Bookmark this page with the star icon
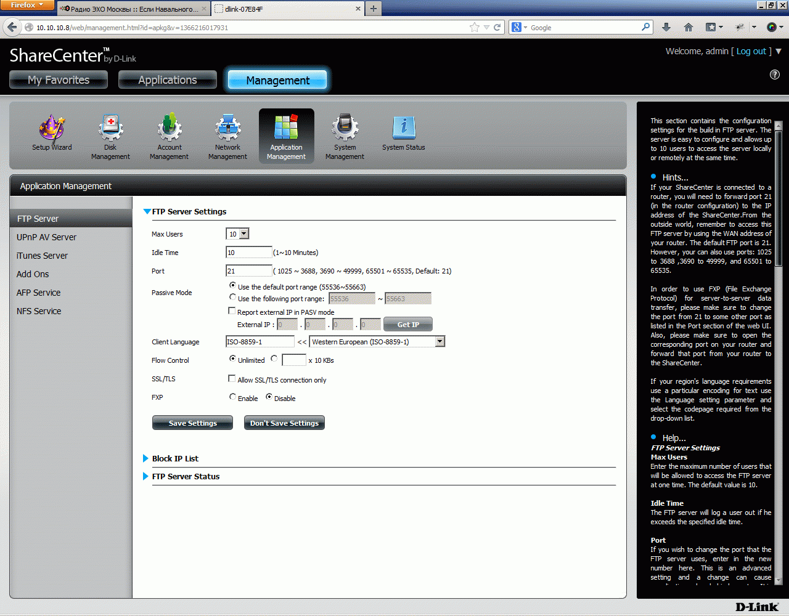This screenshot has width=789, height=616. click(474, 27)
